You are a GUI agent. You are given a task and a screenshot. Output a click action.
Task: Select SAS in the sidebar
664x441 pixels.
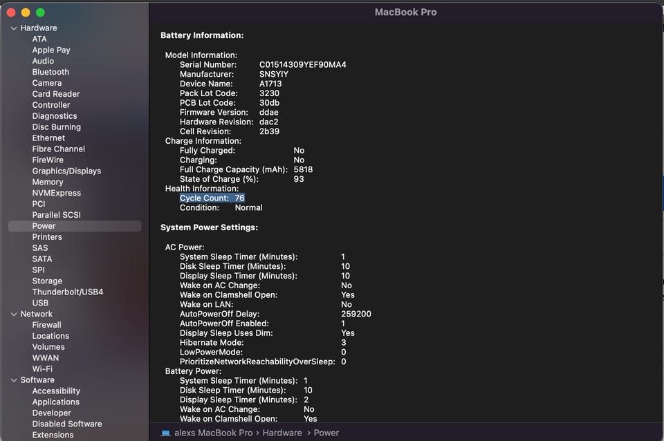[x=40, y=248]
